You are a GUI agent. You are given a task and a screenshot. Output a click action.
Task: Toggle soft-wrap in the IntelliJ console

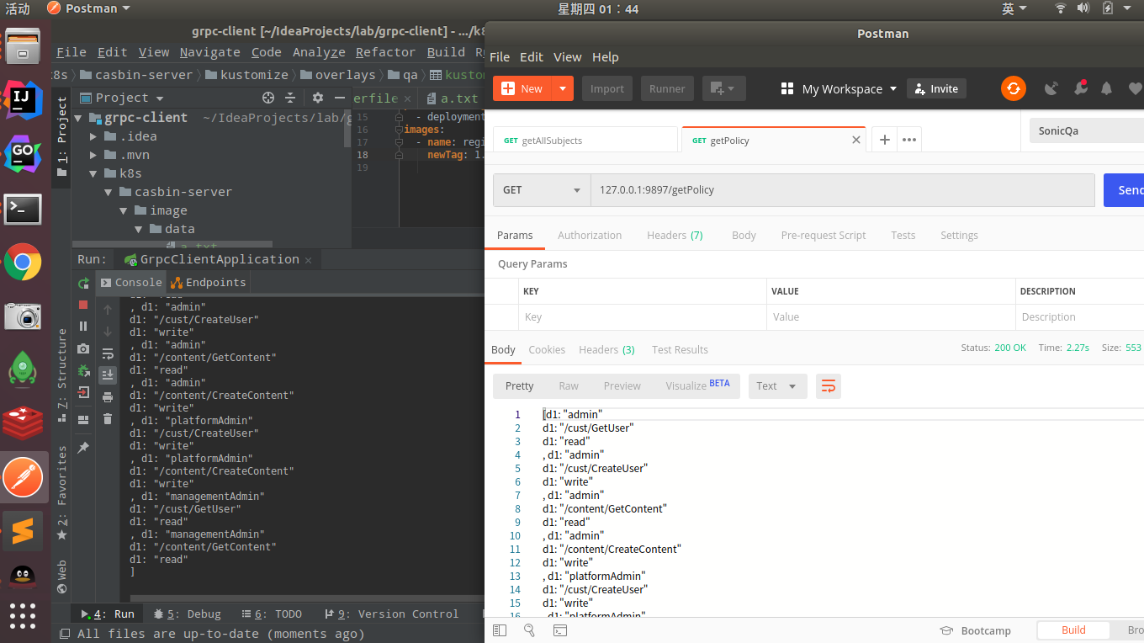point(108,353)
